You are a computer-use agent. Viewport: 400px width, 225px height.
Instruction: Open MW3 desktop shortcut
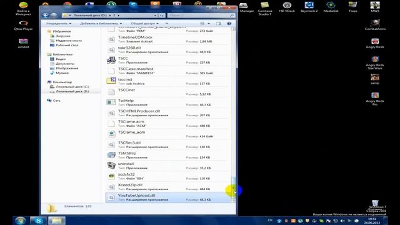[x=375, y=7]
